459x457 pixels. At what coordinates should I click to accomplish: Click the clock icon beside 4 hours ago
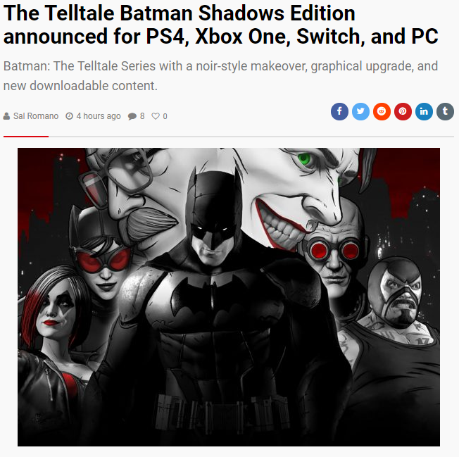click(x=69, y=116)
